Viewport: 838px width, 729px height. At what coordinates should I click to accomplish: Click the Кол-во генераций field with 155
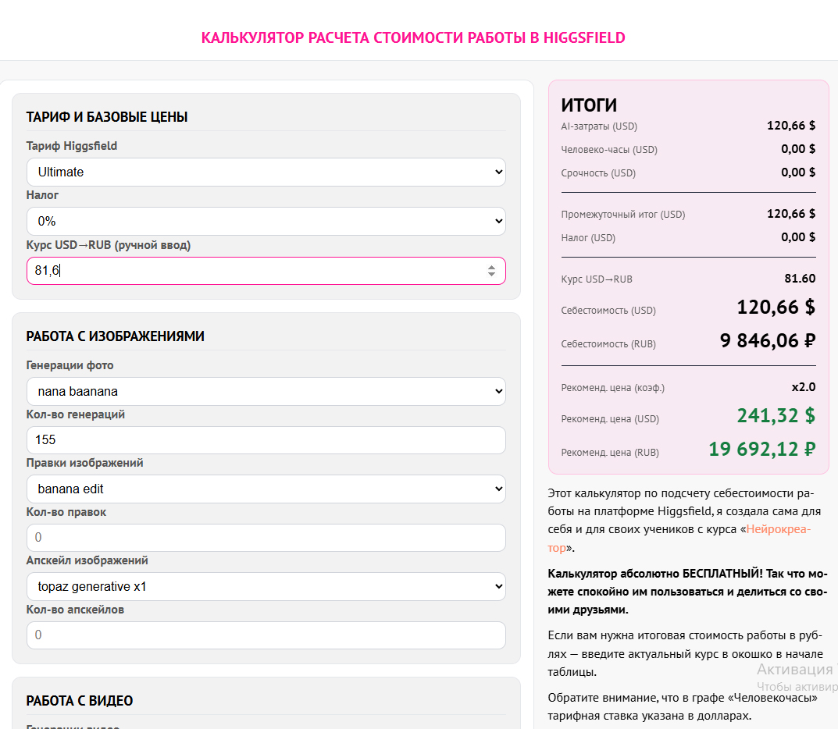coord(266,440)
